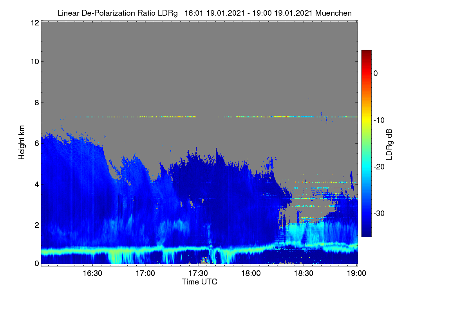
Task: Click the 17:30 time axis label
Action: (x=198, y=273)
